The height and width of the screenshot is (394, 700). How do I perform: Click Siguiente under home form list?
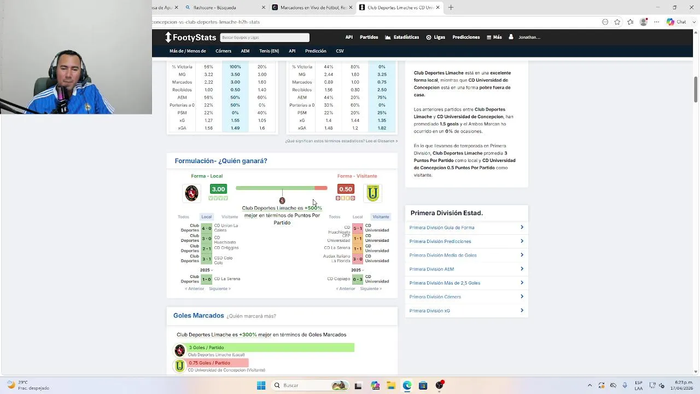(x=220, y=288)
